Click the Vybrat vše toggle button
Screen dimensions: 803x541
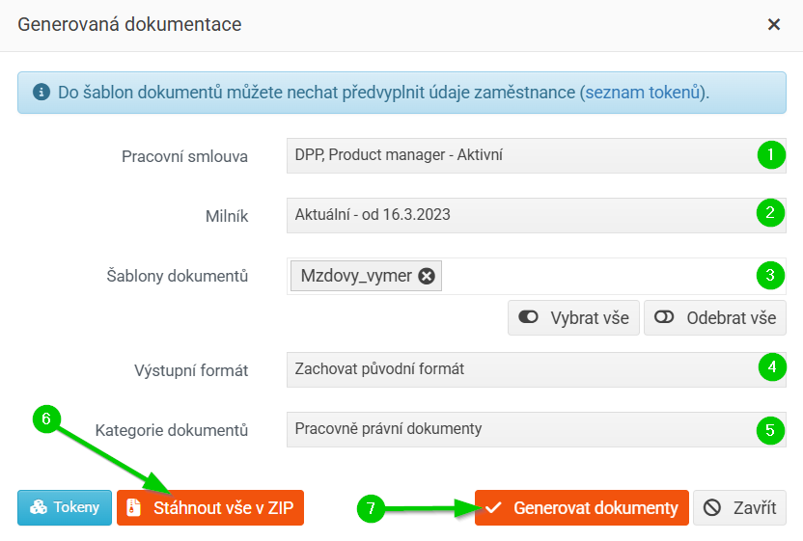point(573,317)
